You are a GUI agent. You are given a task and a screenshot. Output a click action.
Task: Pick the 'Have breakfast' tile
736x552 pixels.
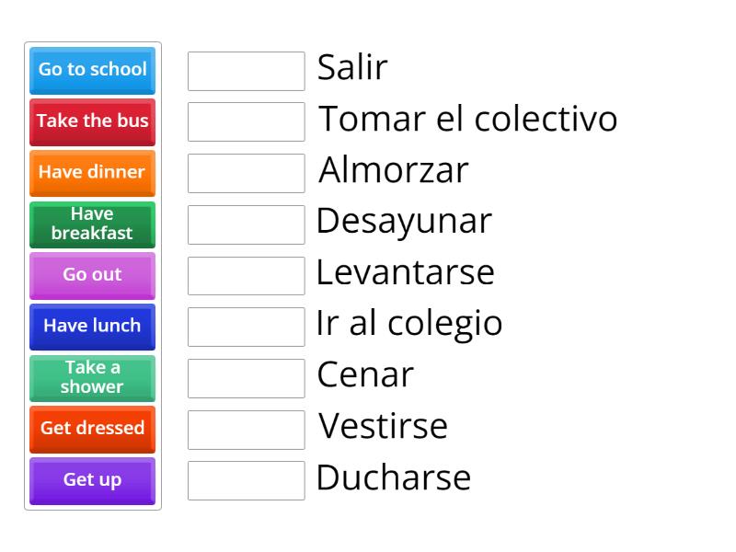click(91, 224)
